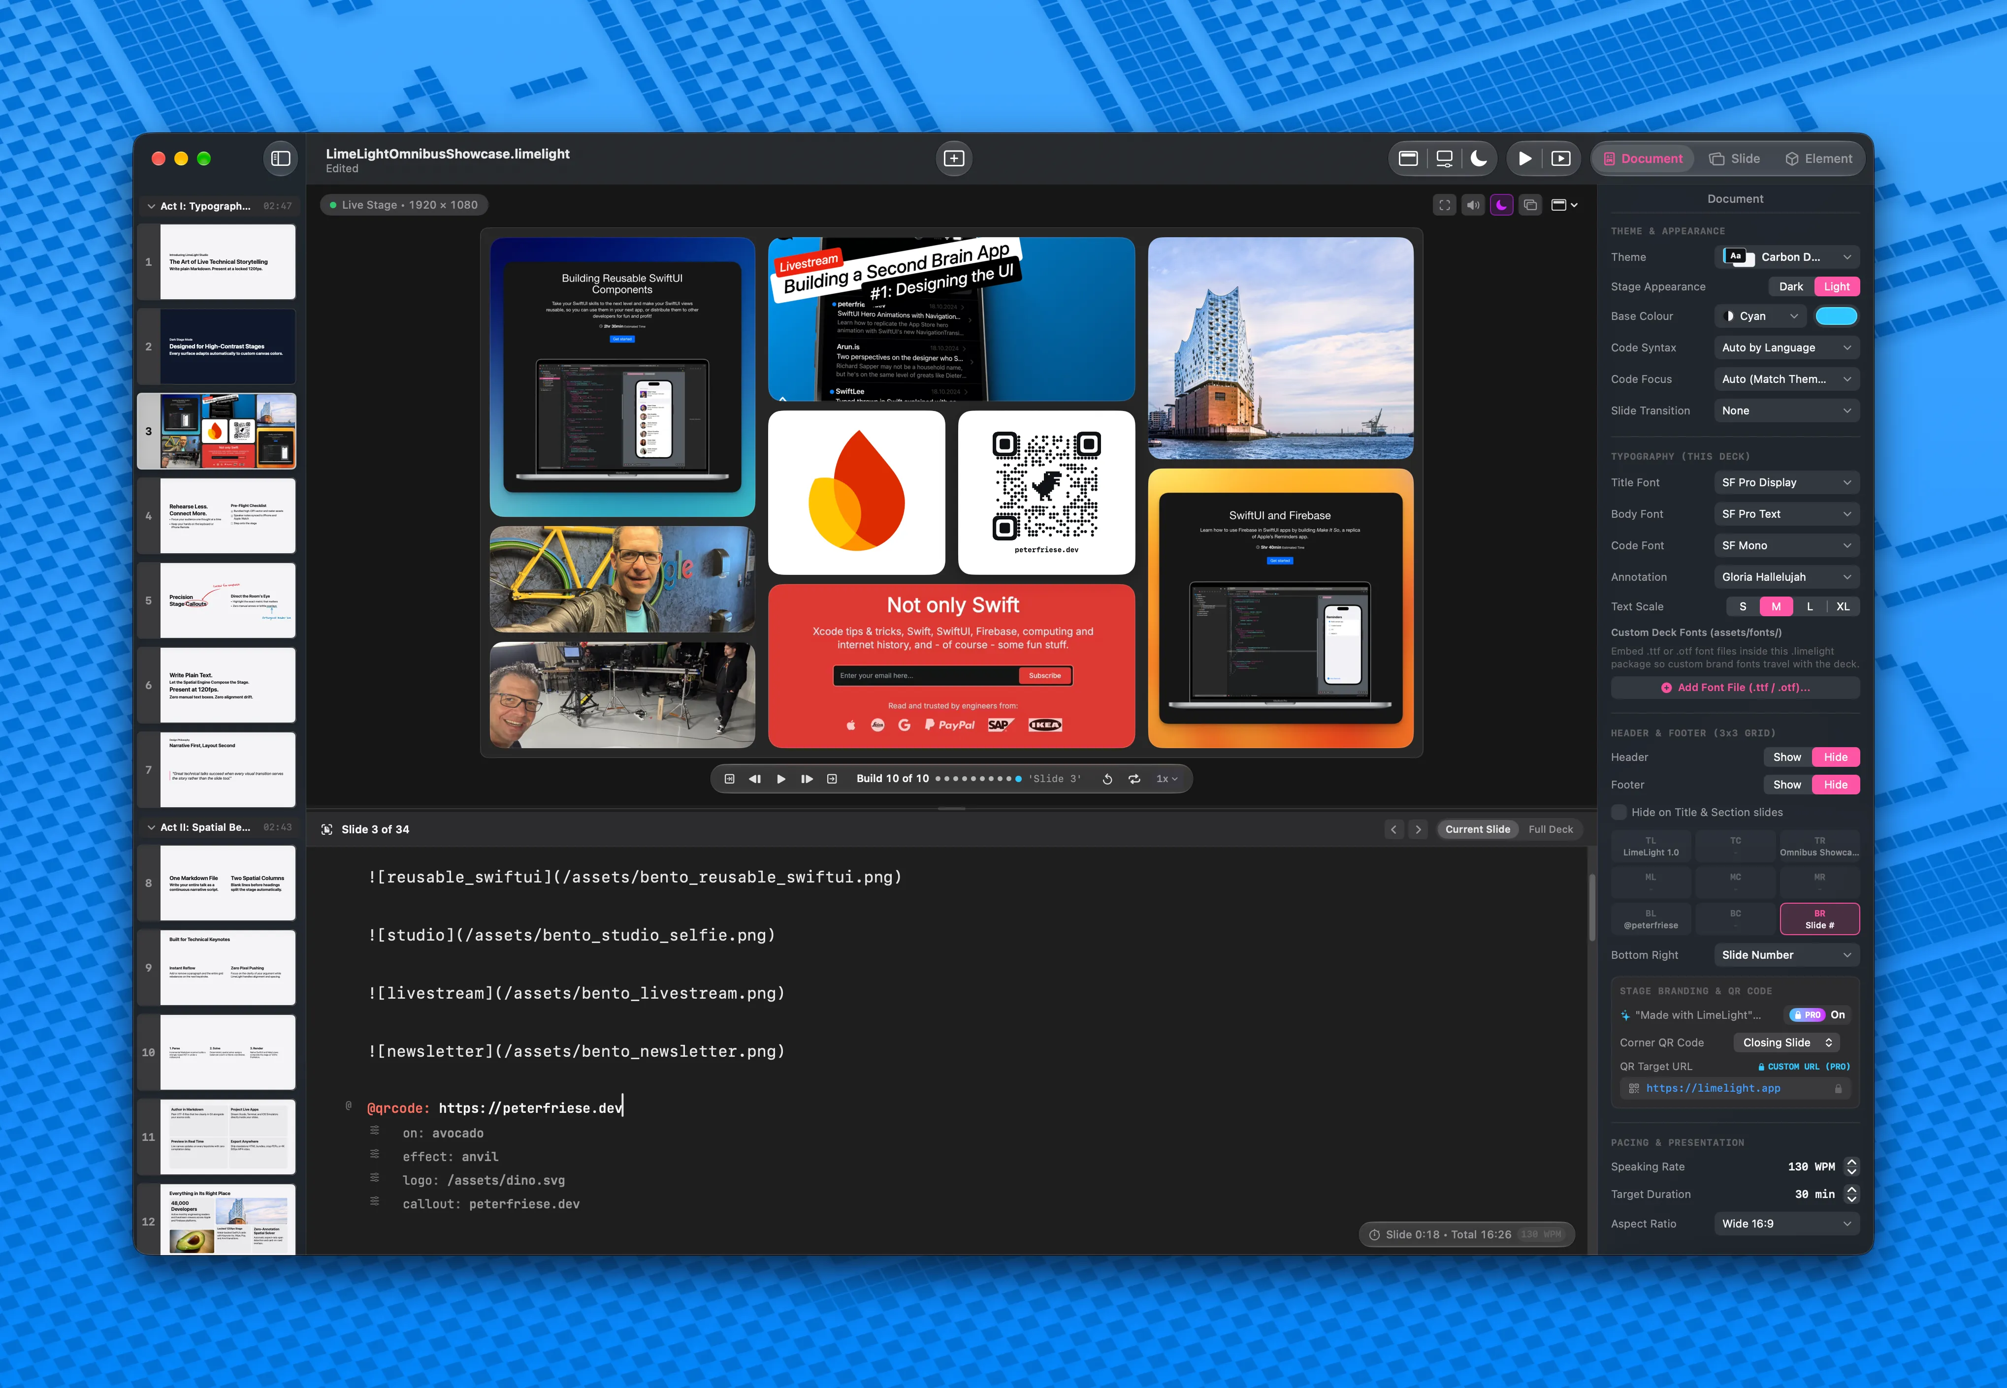Click the stacked windows stage icon
The width and height of the screenshot is (2007, 1388).
(x=1530, y=205)
